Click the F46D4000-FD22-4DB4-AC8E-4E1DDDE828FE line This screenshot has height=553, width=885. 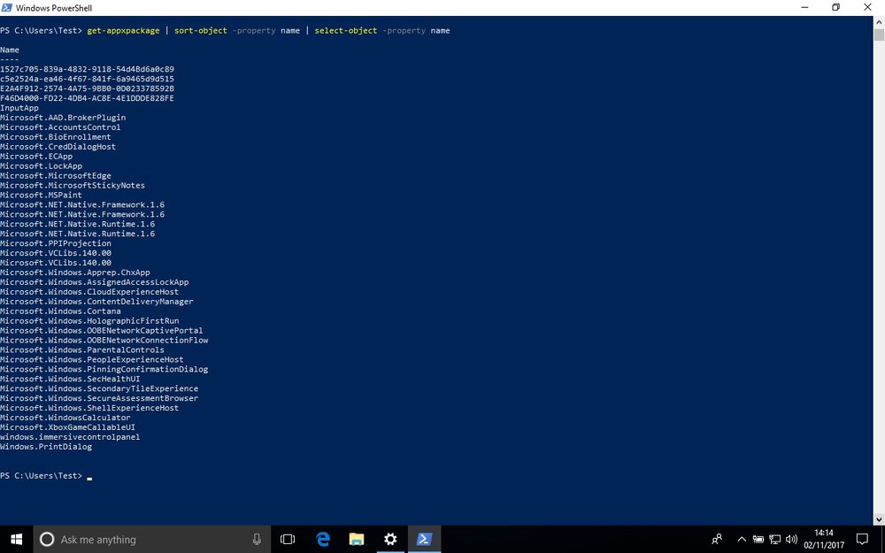pos(87,98)
